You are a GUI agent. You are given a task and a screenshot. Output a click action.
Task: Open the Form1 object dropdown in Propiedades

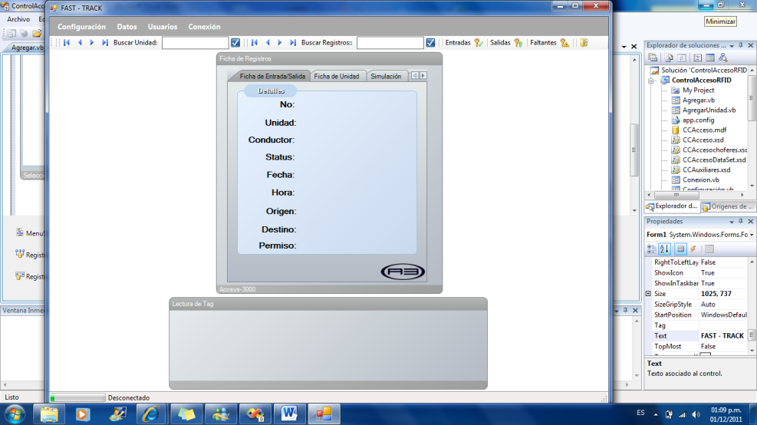(x=751, y=234)
